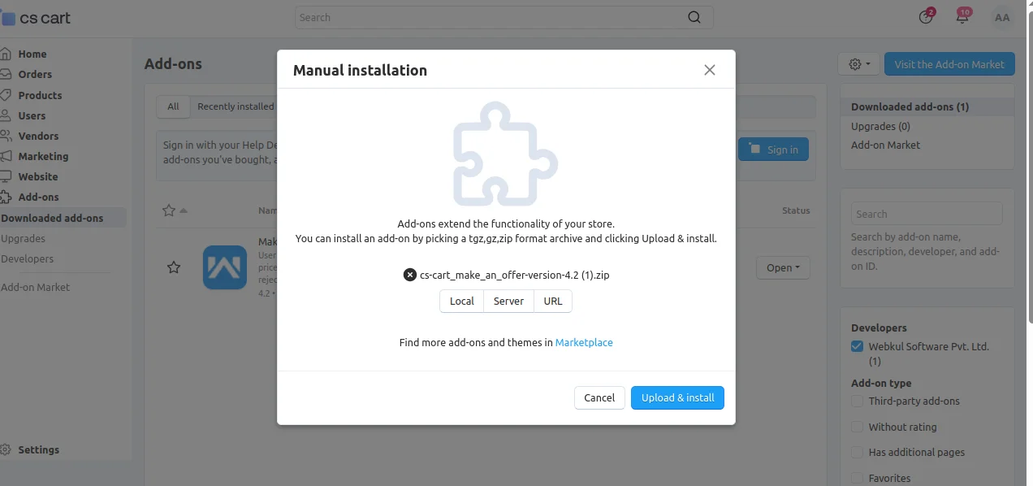Screen dimensions: 1033x486
Task: Click the Webkul add-on logo thumbnail
Action: click(224, 267)
